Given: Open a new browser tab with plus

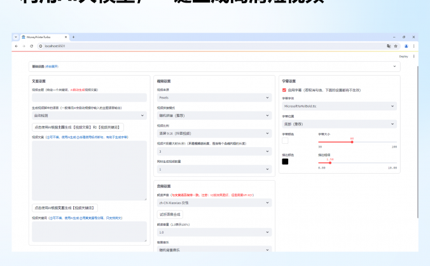Looking at the screenshot, I should [73, 37].
